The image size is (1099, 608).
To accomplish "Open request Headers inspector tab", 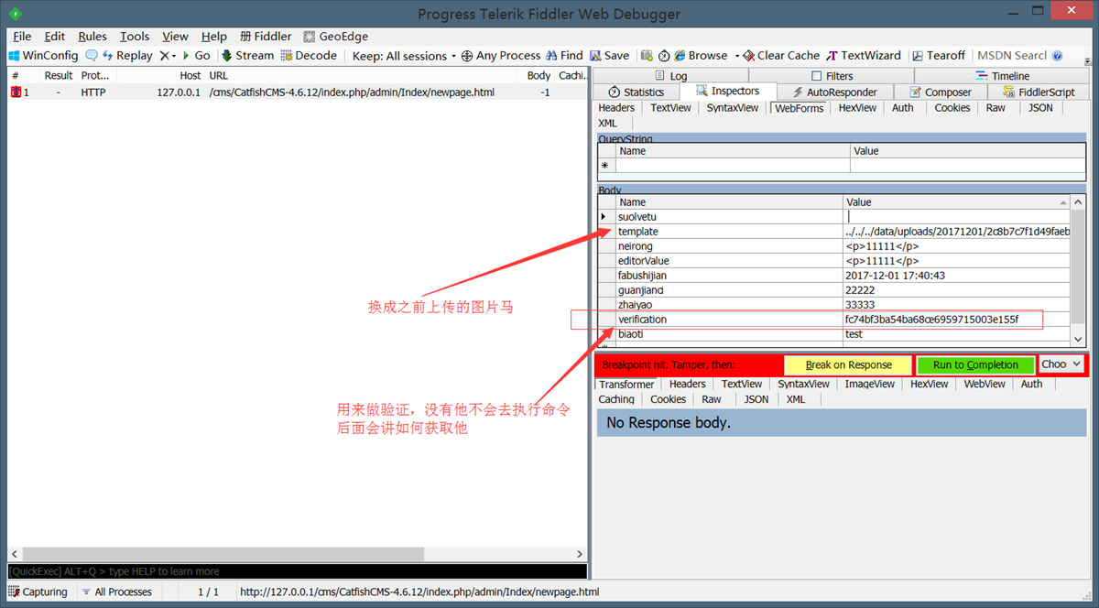I will point(616,108).
